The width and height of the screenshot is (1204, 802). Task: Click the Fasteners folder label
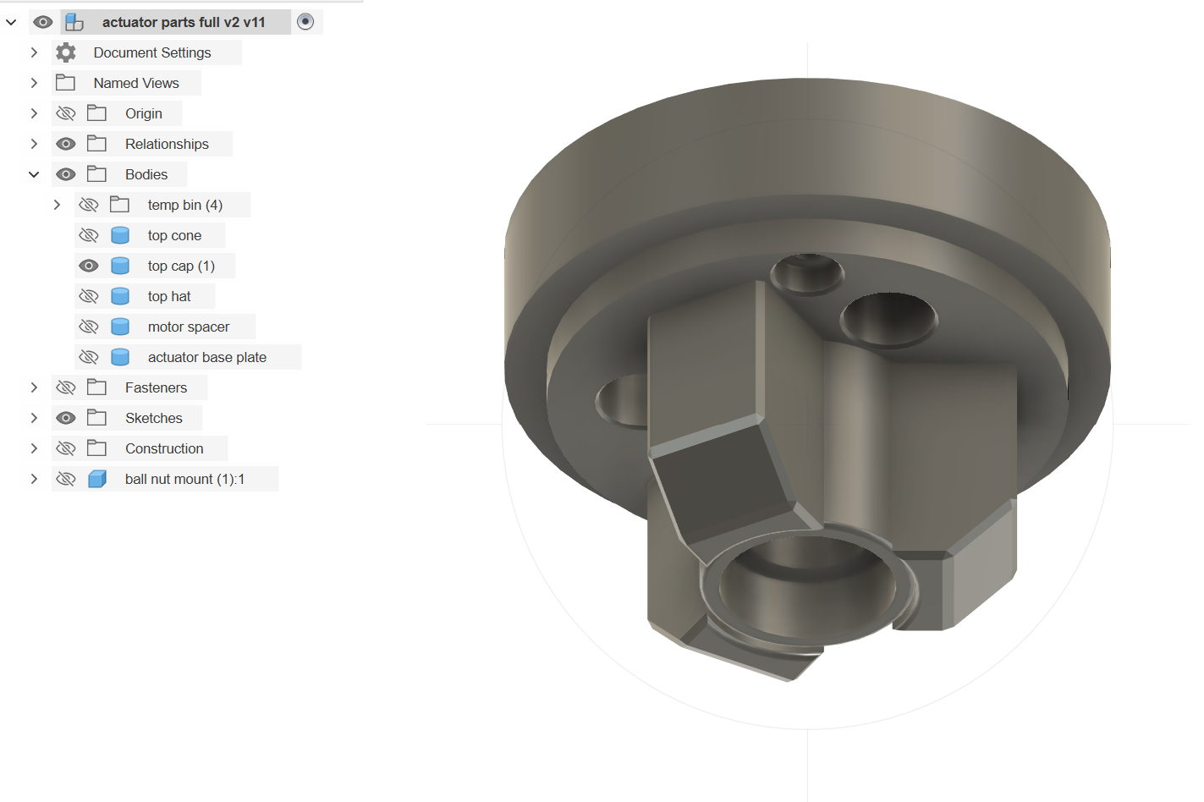click(x=155, y=387)
